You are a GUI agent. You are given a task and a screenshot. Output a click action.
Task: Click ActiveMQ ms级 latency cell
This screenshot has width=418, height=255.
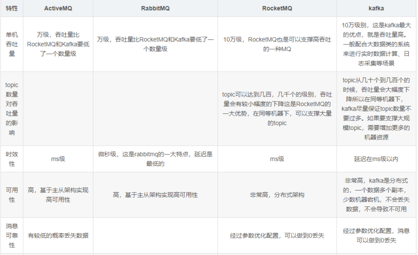point(58,159)
